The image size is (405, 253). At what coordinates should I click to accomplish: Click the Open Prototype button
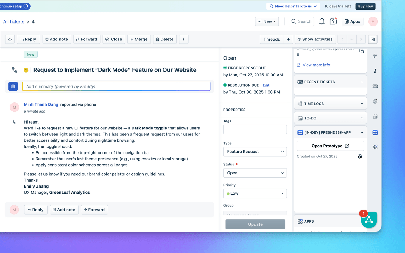click(330, 146)
